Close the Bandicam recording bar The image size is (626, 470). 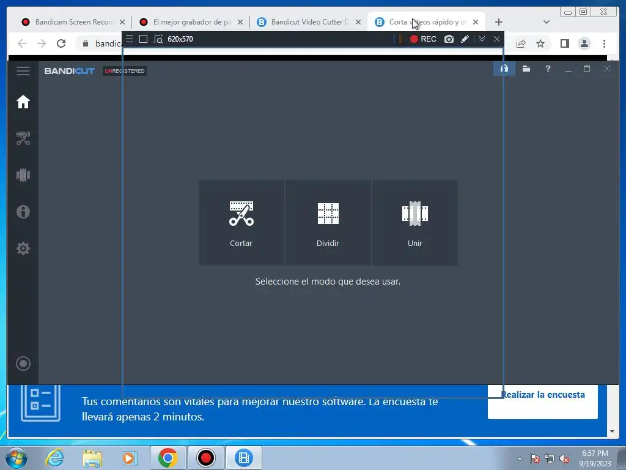pyautogui.click(x=496, y=39)
